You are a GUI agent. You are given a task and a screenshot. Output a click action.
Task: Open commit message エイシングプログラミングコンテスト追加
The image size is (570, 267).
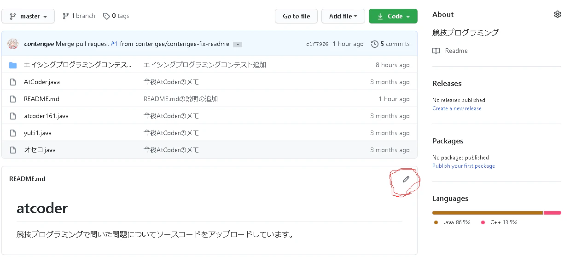(x=205, y=65)
